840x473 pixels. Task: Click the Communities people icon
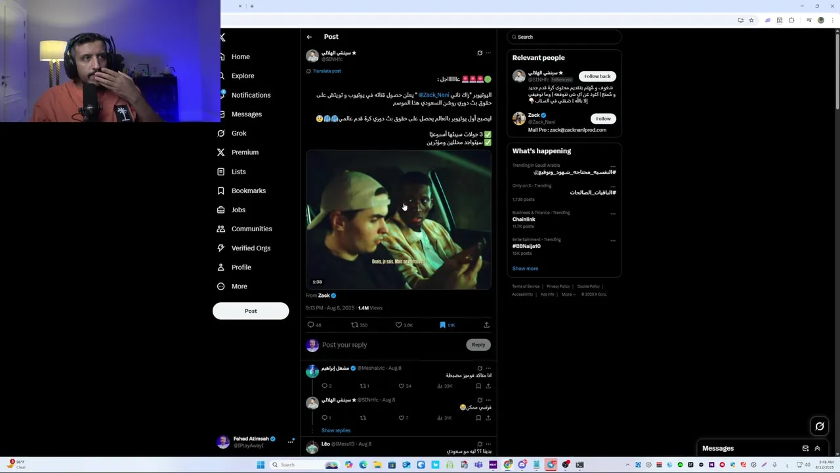(221, 229)
